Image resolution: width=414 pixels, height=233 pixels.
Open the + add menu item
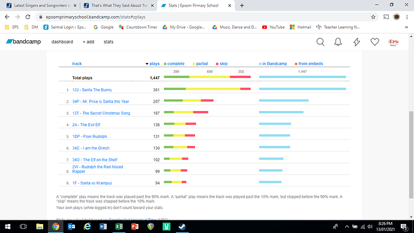coord(88,42)
